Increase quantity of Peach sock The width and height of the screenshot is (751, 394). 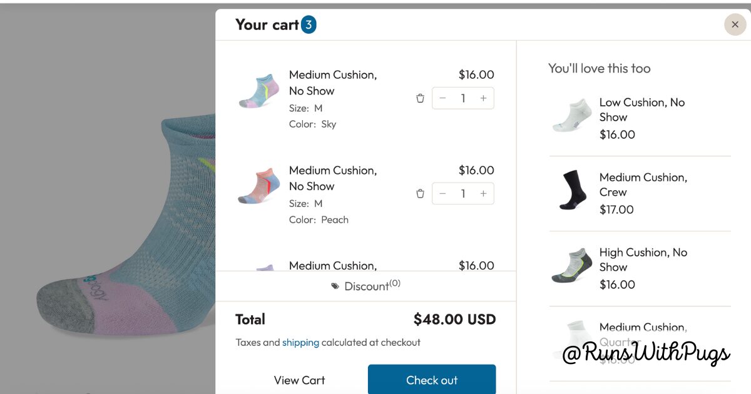[x=483, y=194]
